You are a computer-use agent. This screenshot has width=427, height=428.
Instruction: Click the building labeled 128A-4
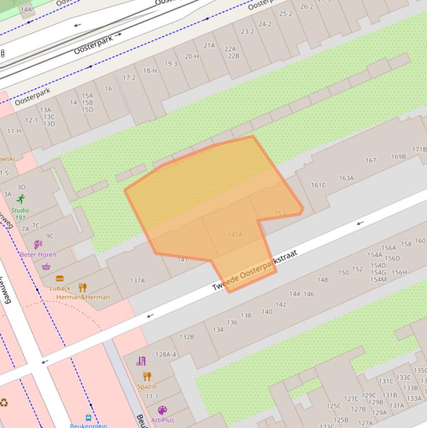[x=165, y=355]
